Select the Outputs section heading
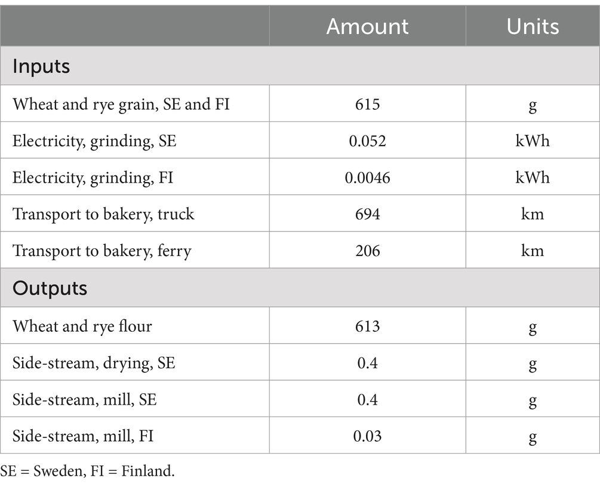This screenshot has width=600, height=487. click(x=50, y=288)
